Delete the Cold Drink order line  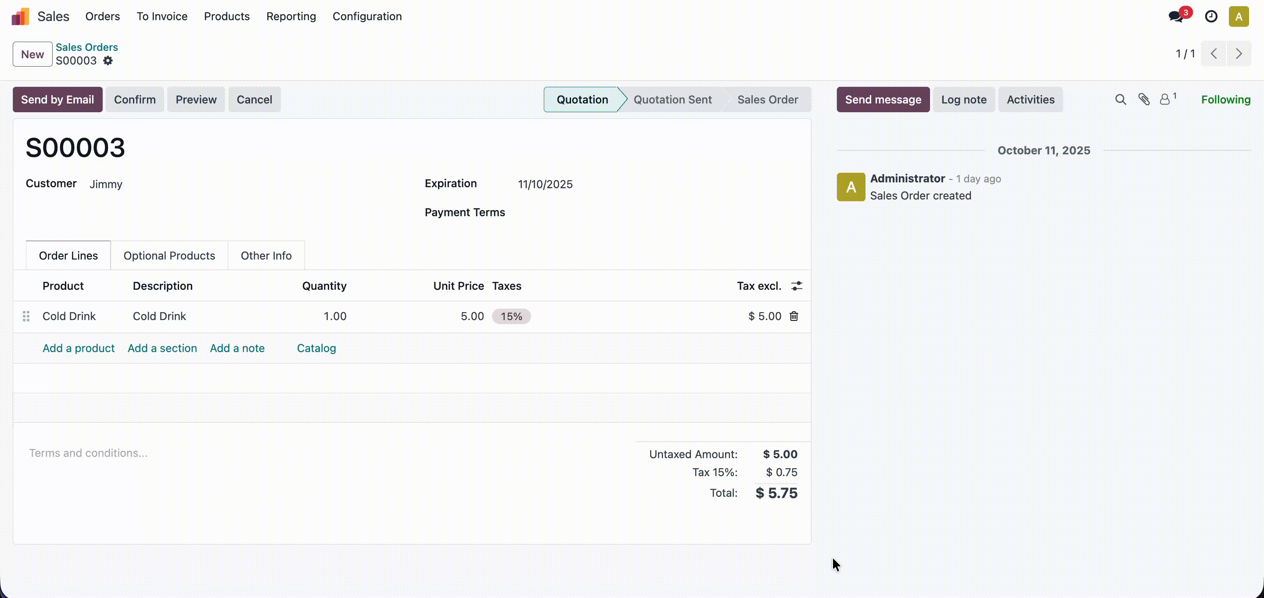794,316
